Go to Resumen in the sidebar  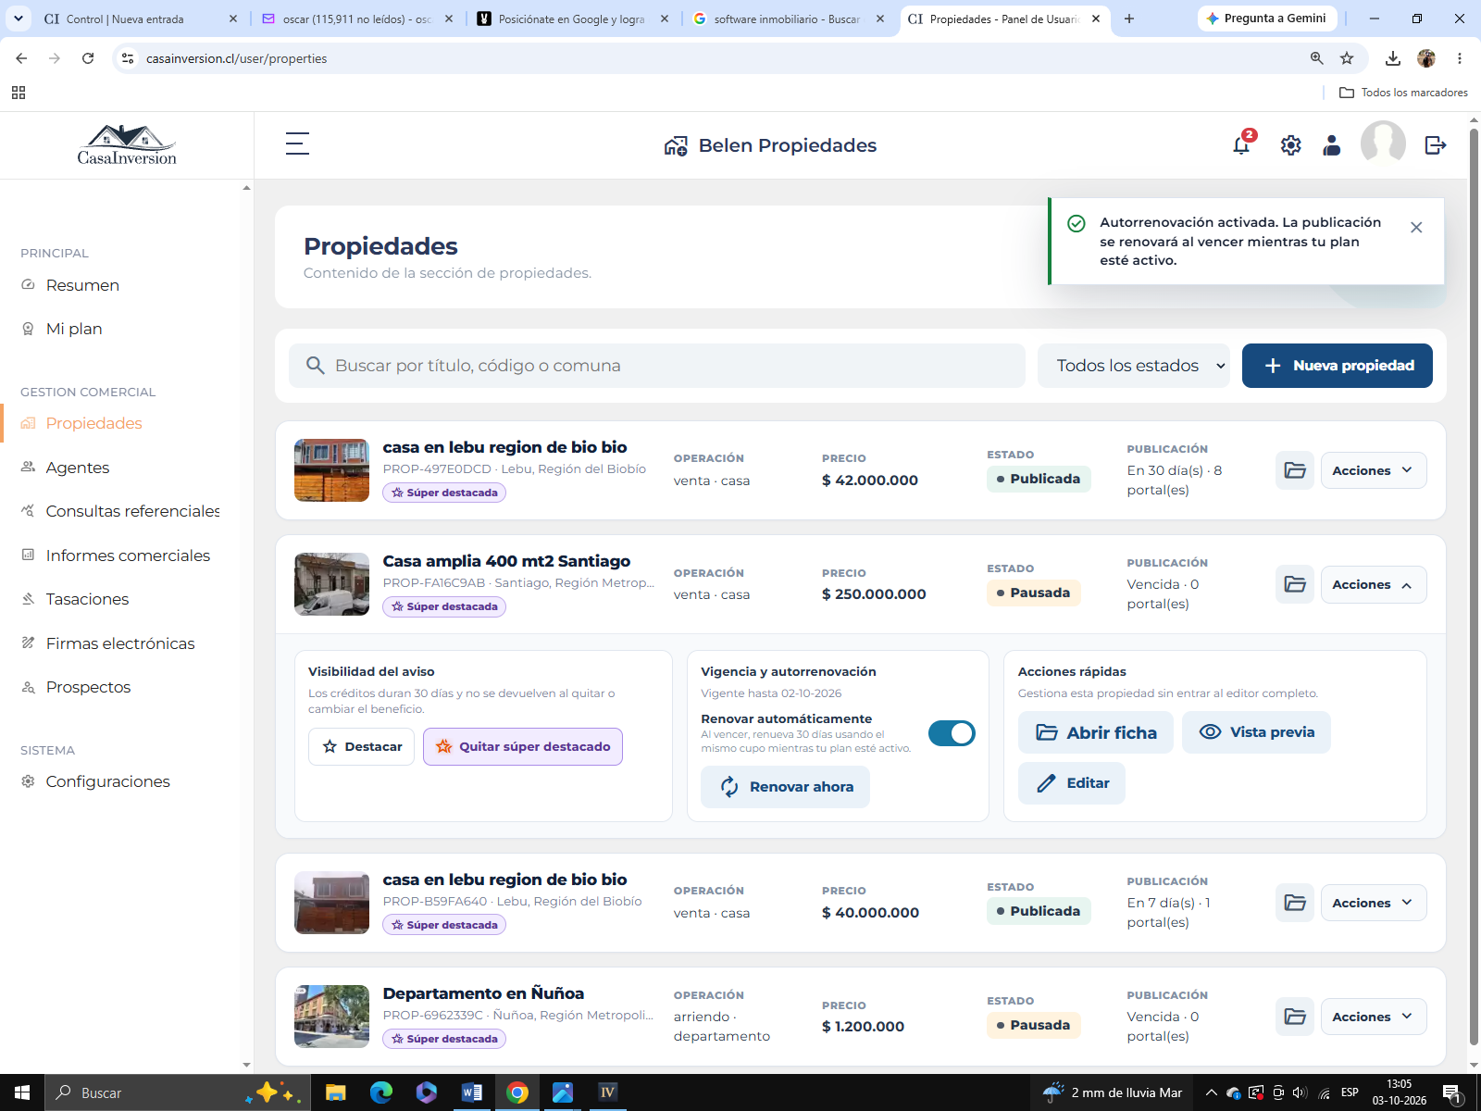click(x=82, y=285)
